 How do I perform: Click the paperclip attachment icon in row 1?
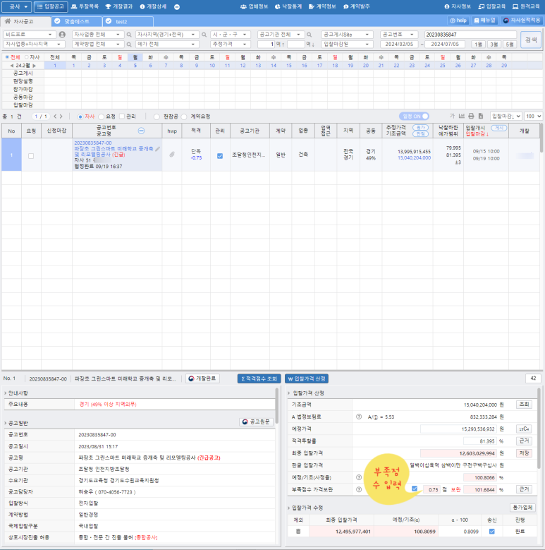tap(172, 155)
